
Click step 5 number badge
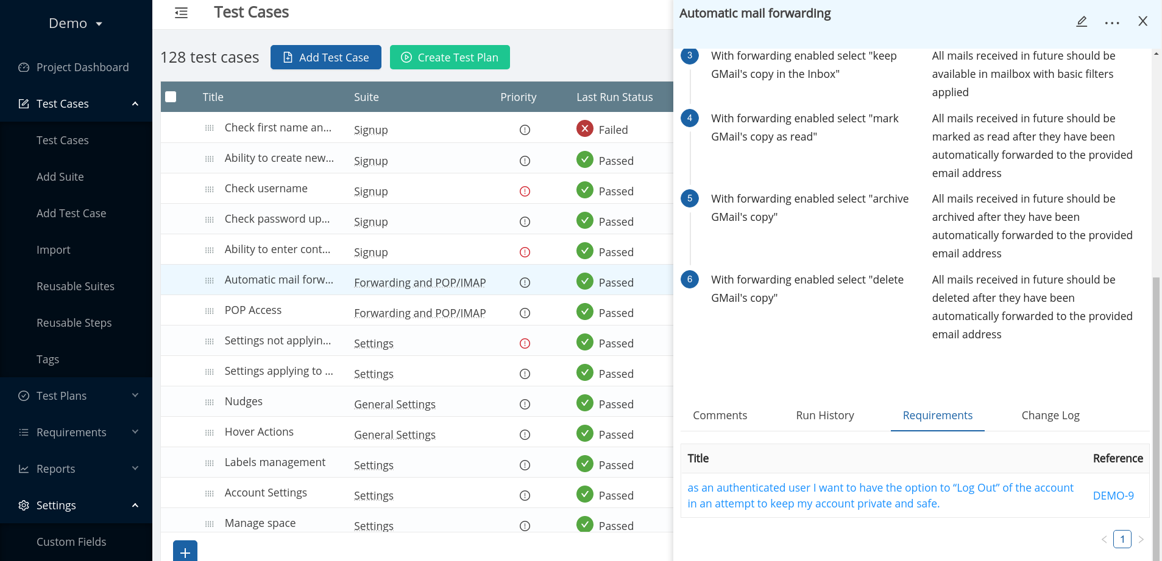690,198
